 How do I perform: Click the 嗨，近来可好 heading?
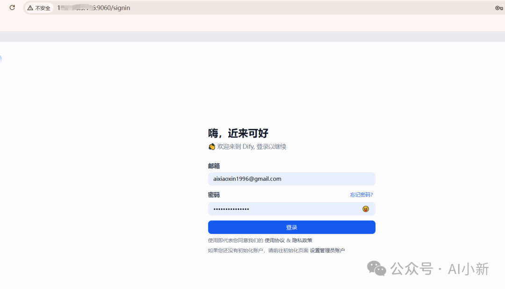(238, 133)
